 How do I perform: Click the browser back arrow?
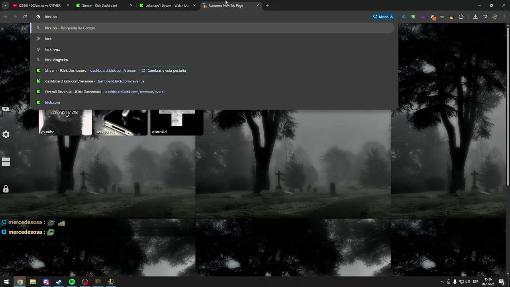click(6, 17)
